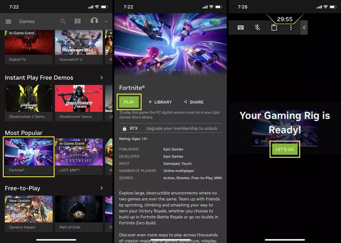Expand Instant Play Free Demos section arrow
This screenshot has width=341, height=243.
click(x=101, y=78)
